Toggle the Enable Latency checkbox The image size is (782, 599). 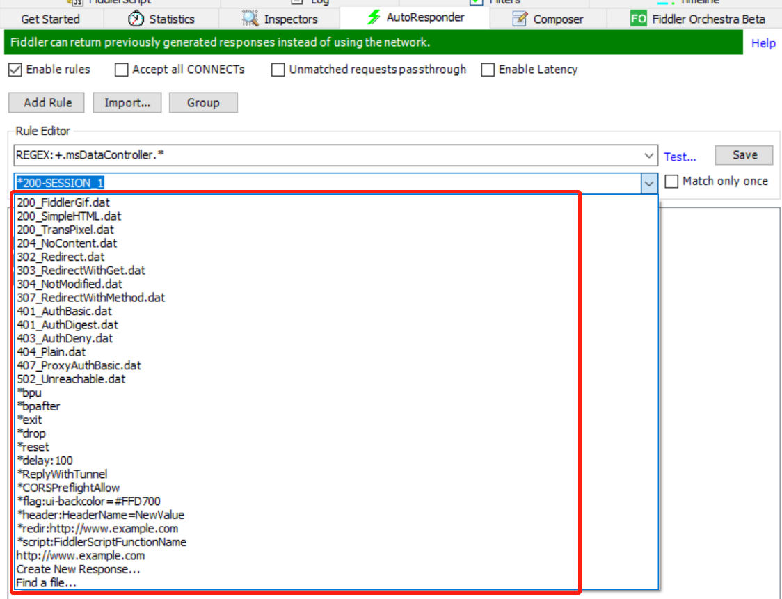(x=488, y=70)
